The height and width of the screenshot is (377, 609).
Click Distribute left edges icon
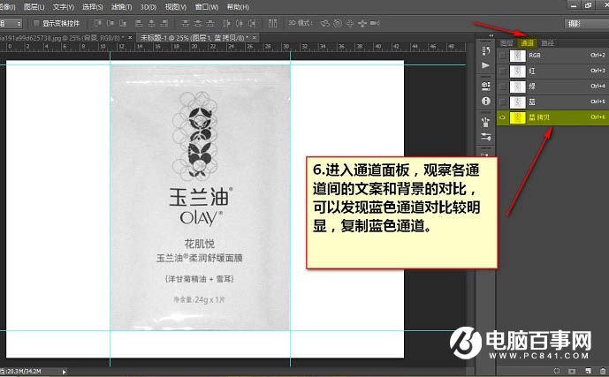coord(227,23)
